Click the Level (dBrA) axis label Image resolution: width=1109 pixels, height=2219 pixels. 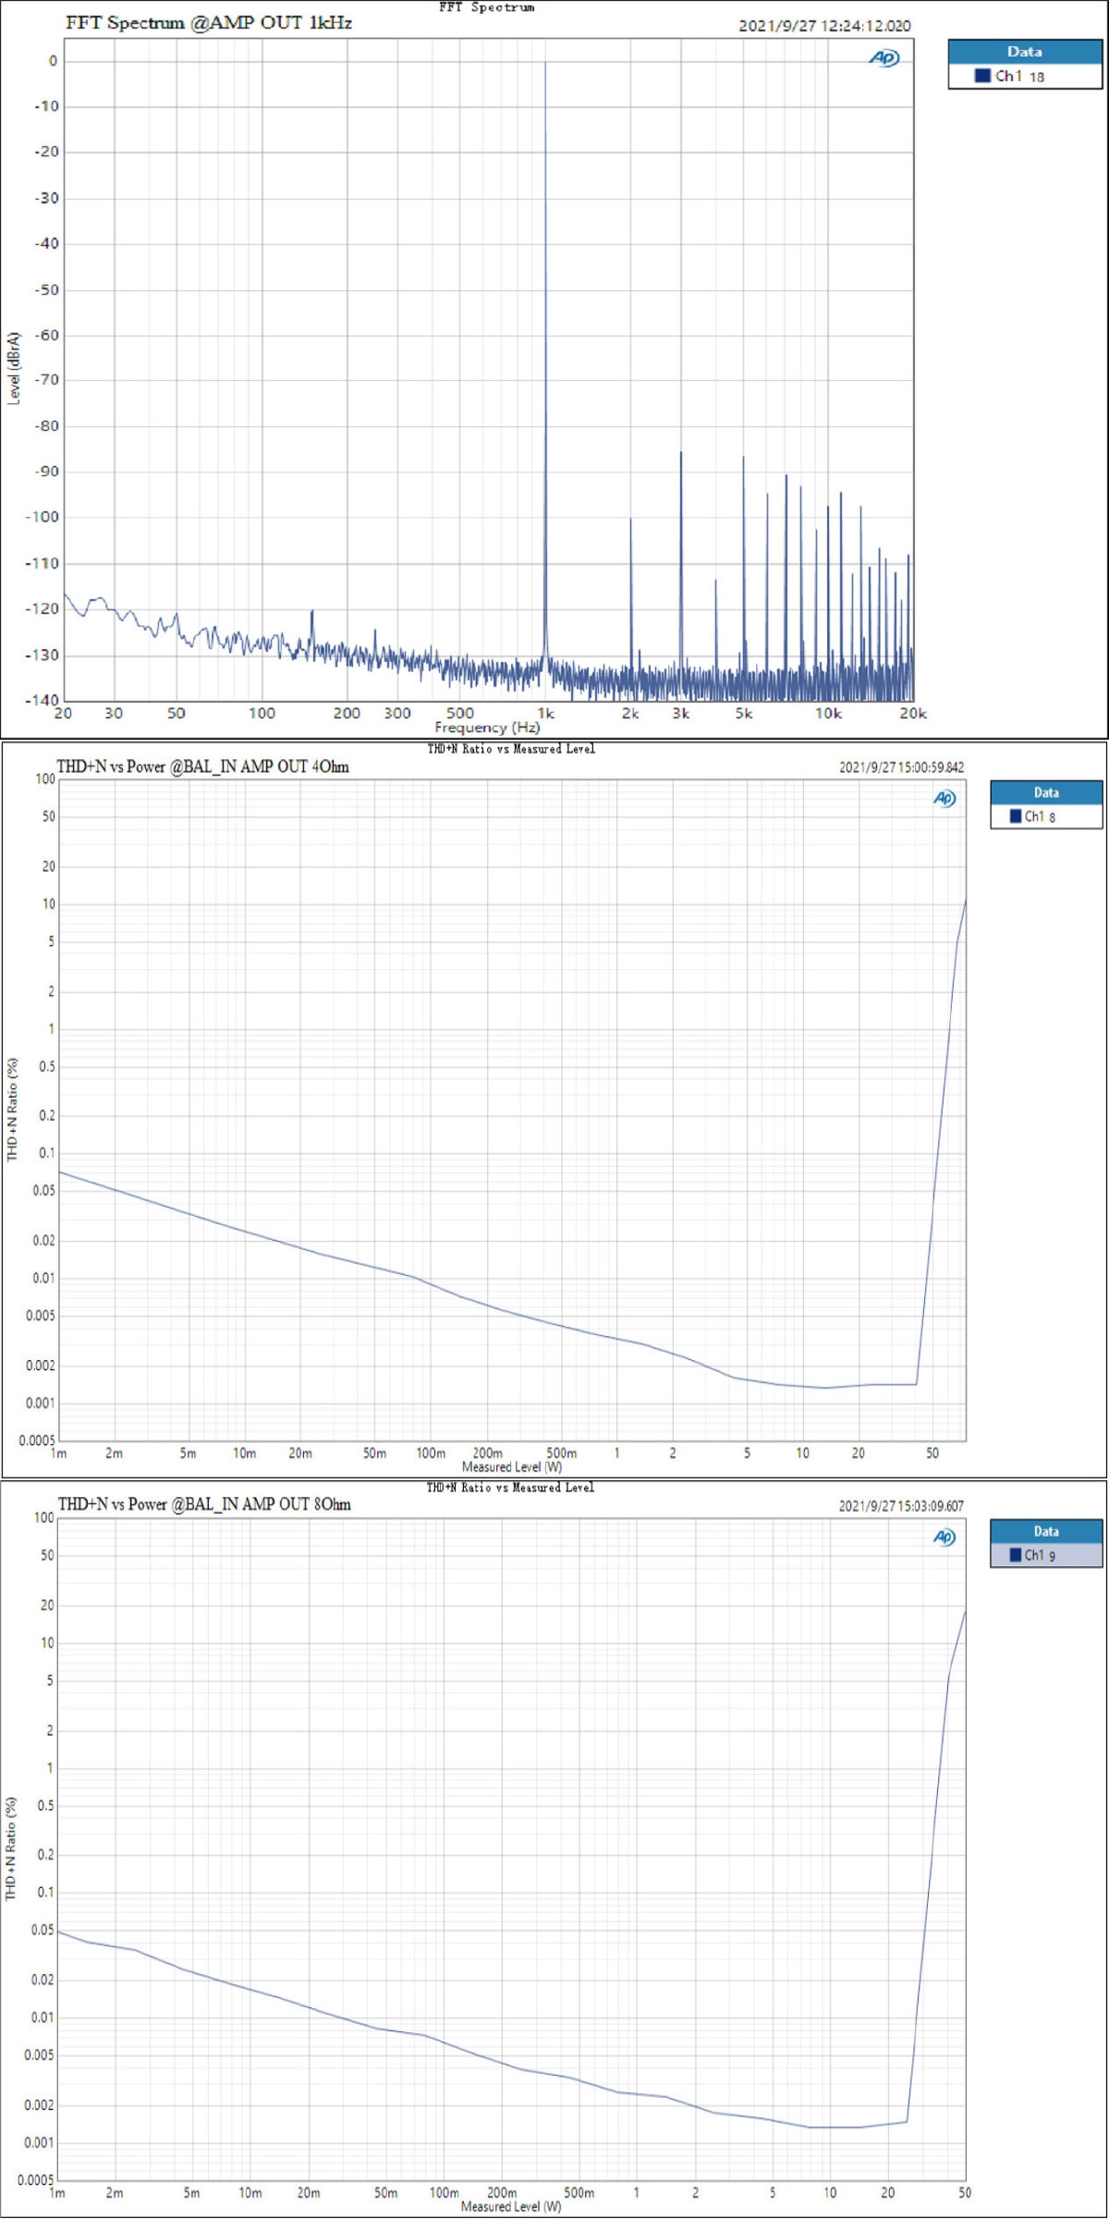[x=14, y=368]
